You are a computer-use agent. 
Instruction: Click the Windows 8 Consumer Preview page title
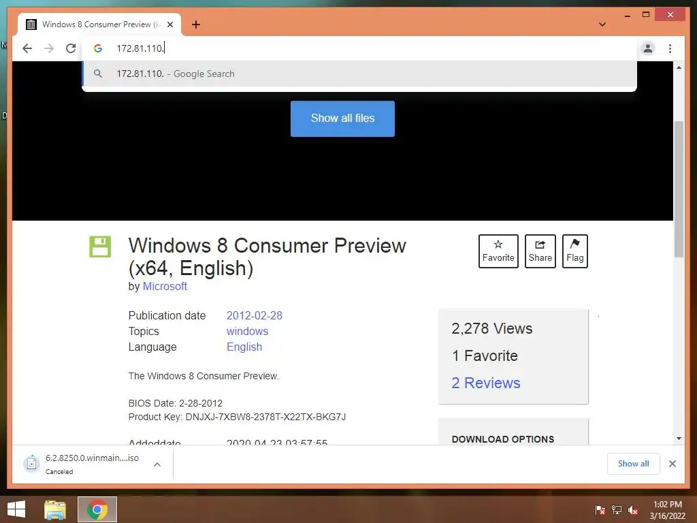[267, 257]
